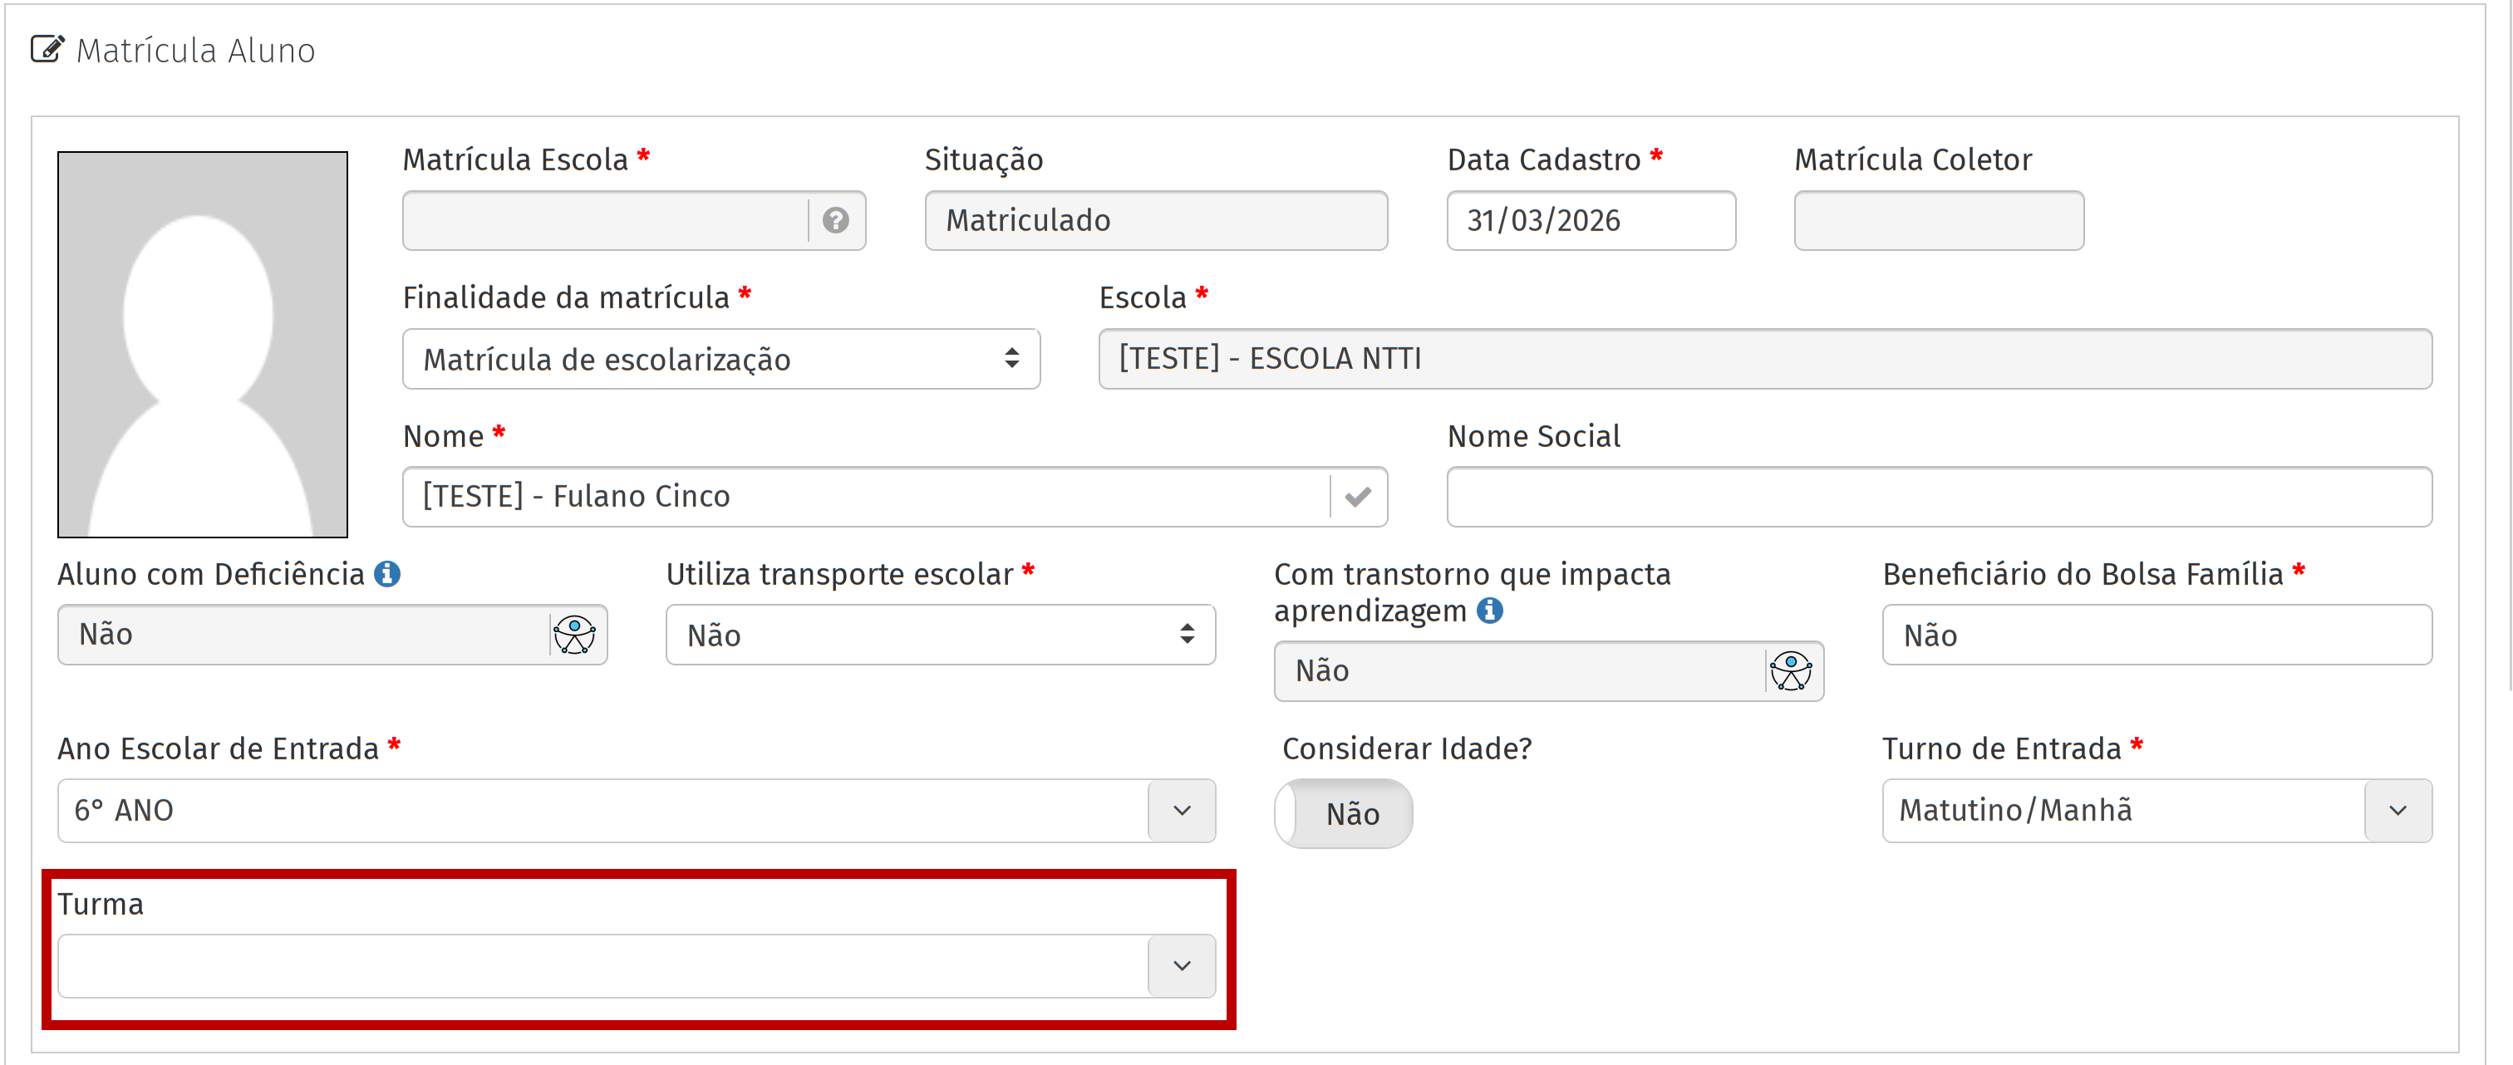Click the student photo placeholder
Screen dimensions: 2513x1065
[x=202, y=344]
